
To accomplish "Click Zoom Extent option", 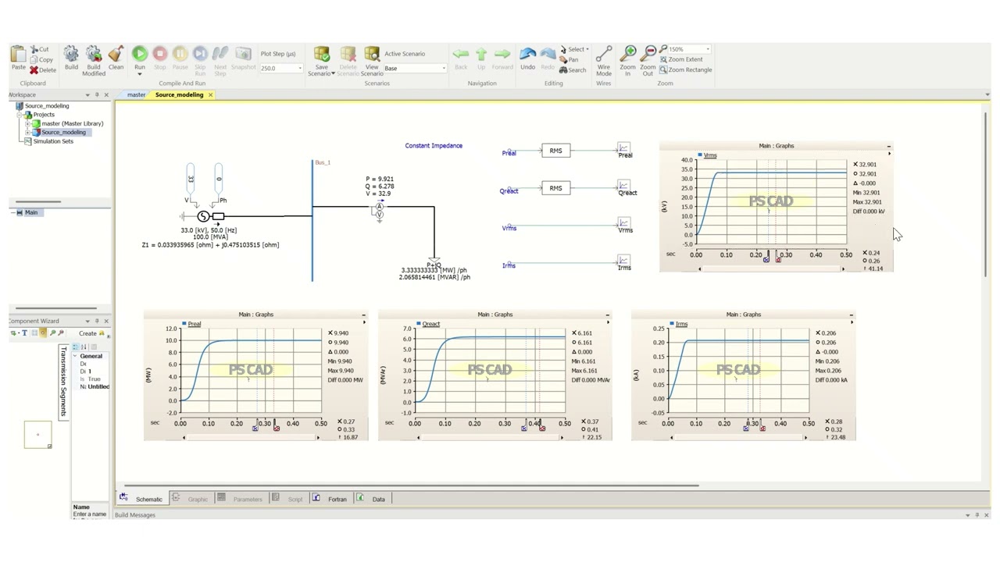I will 680,59.
